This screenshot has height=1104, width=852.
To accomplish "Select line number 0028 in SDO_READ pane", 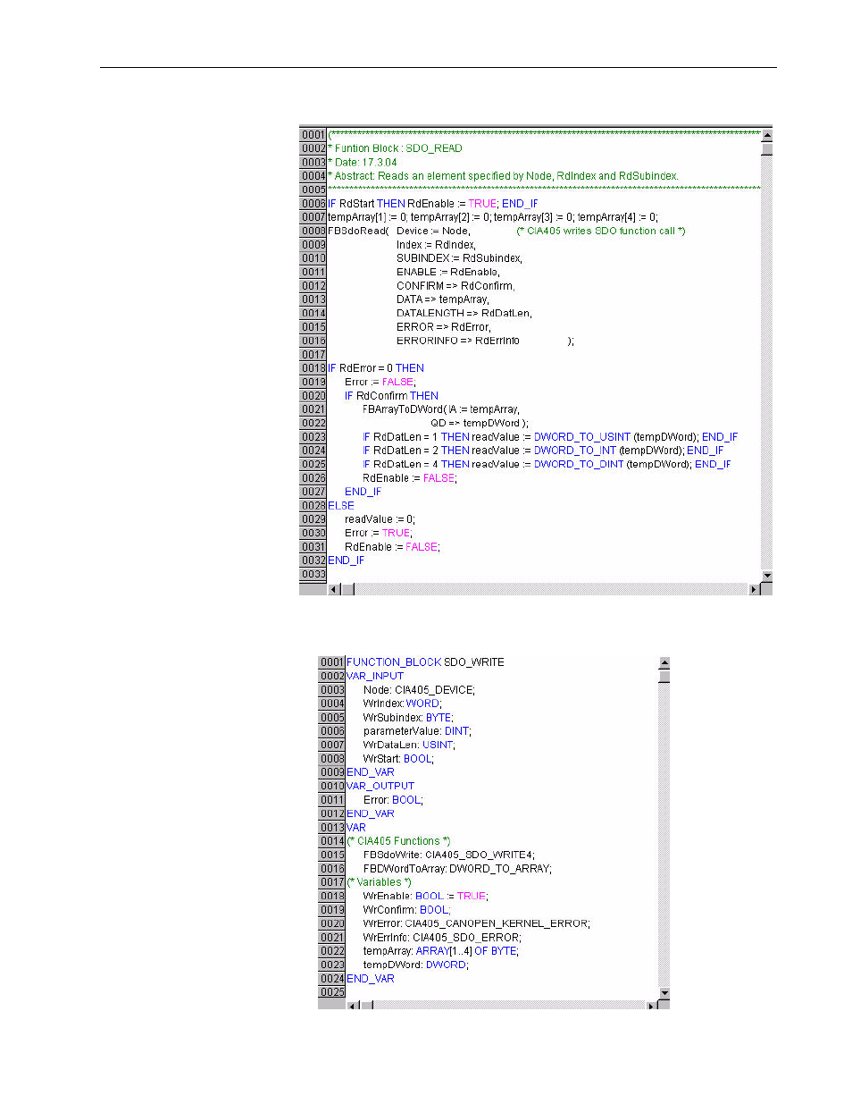I will (313, 506).
